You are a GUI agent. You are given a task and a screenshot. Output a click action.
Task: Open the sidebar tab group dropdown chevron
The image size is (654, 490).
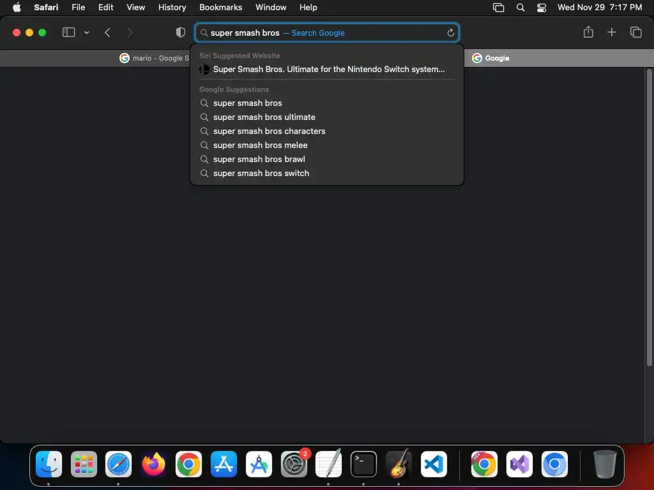(x=87, y=33)
